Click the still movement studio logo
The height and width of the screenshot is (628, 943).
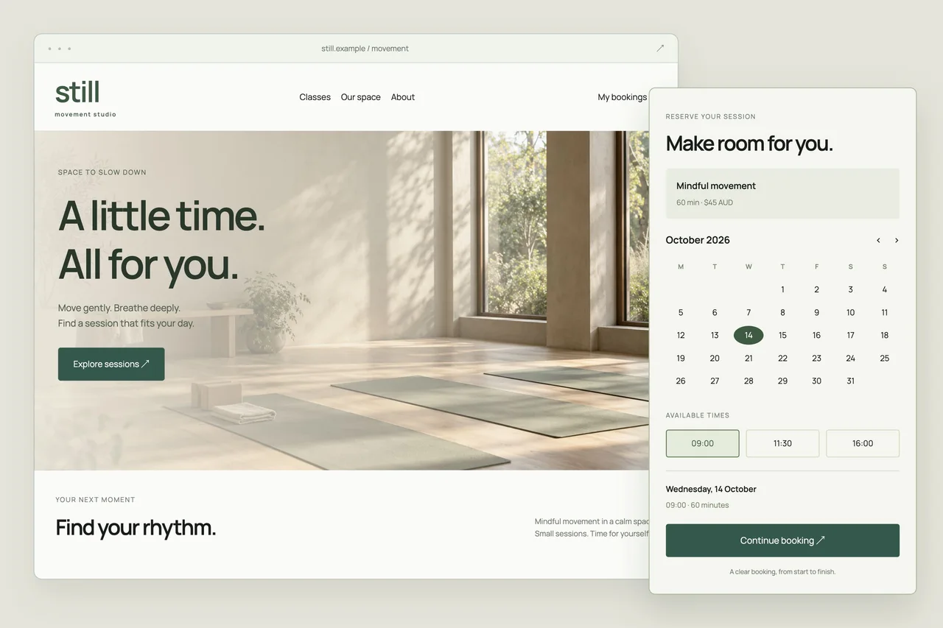85,99
